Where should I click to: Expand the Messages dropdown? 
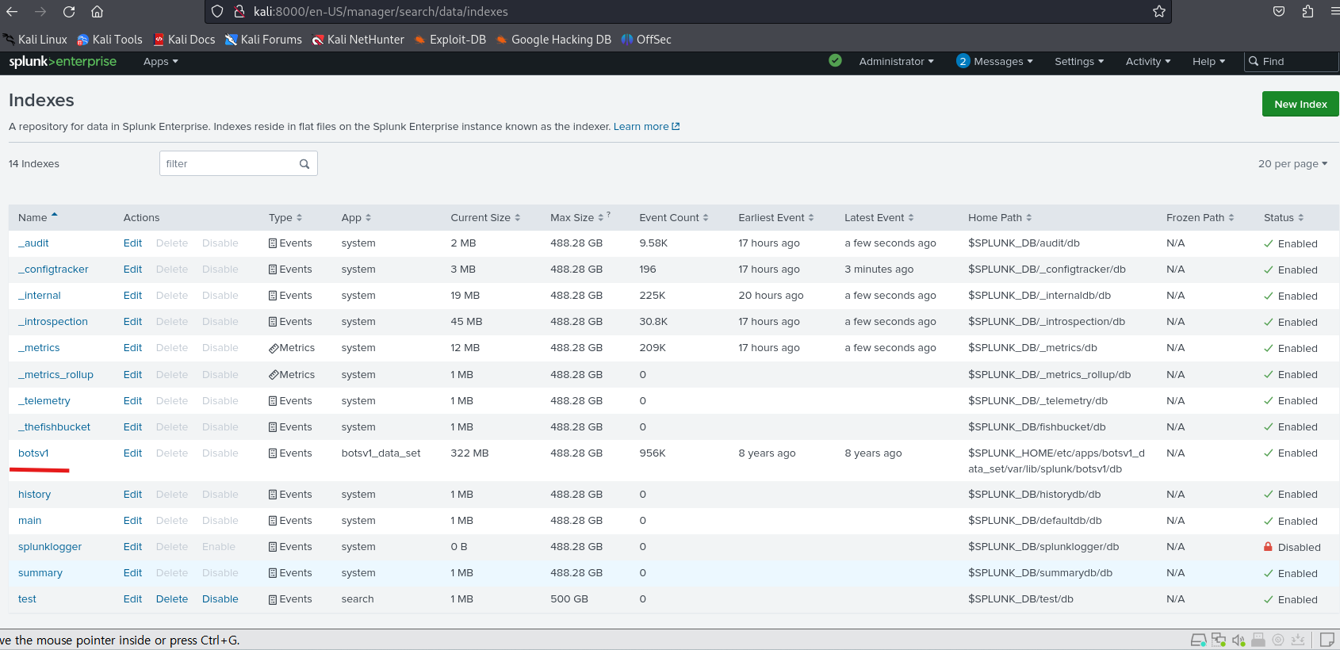tap(994, 61)
